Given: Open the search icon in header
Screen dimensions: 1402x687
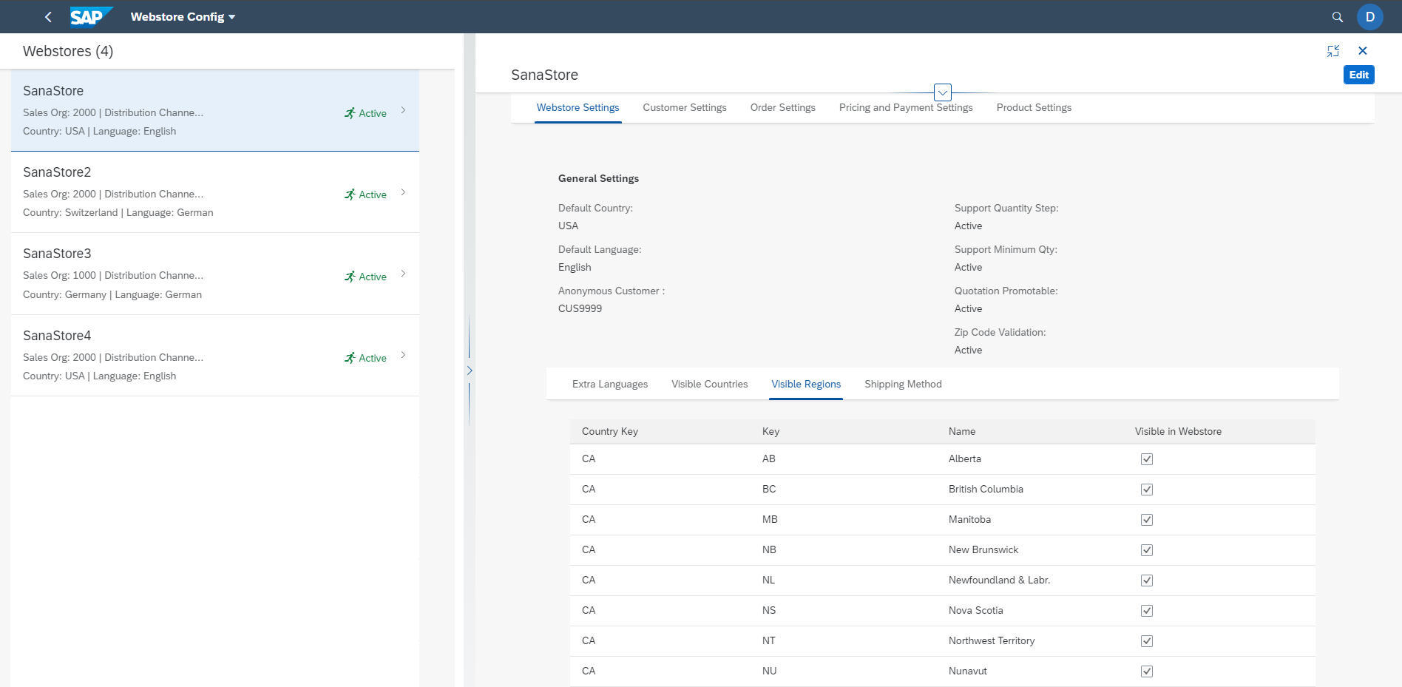Looking at the screenshot, I should click(x=1337, y=17).
